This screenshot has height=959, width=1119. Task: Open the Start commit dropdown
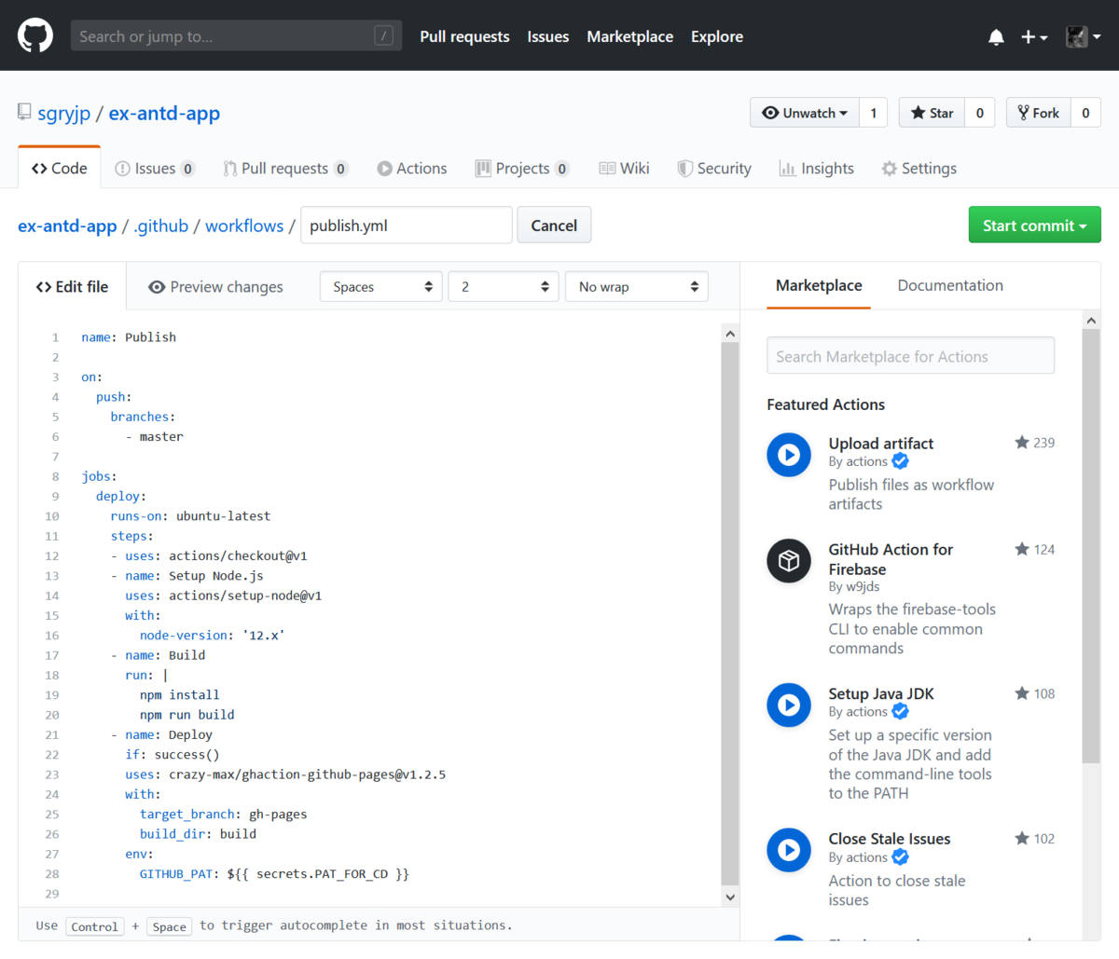pyautogui.click(x=1035, y=226)
